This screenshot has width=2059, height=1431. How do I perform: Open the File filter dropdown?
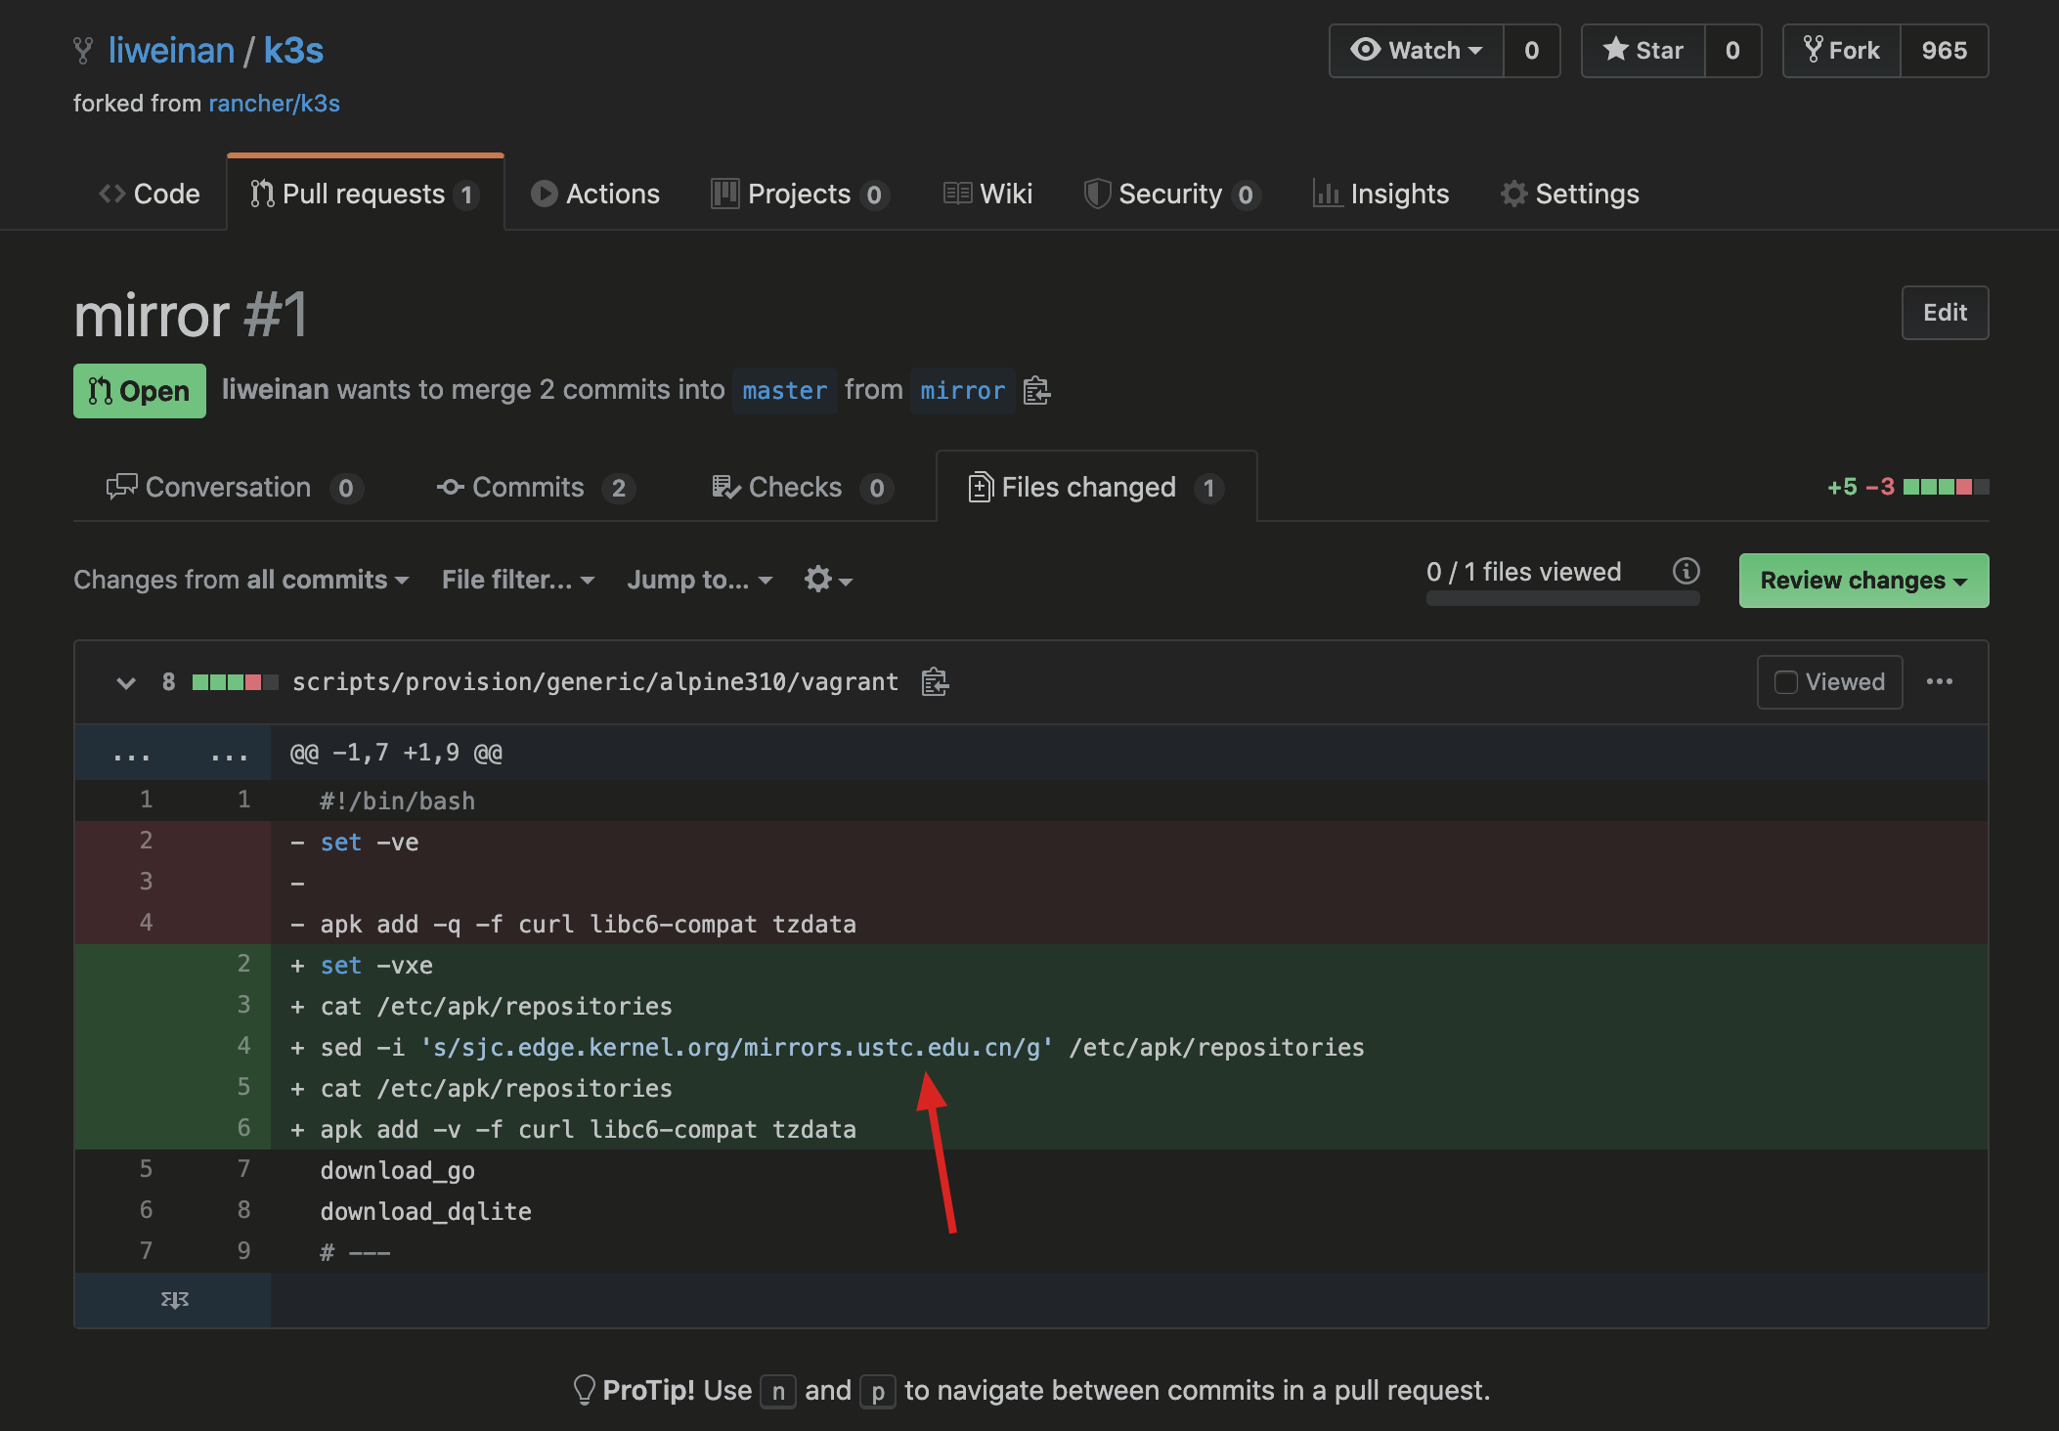tap(517, 580)
